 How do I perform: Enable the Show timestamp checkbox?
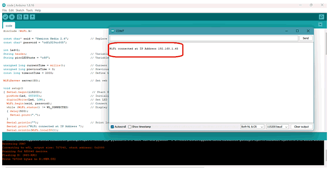[x=130, y=126]
